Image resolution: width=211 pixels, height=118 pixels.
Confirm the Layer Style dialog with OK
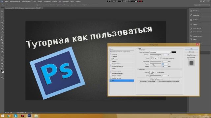(x=191, y=49)
